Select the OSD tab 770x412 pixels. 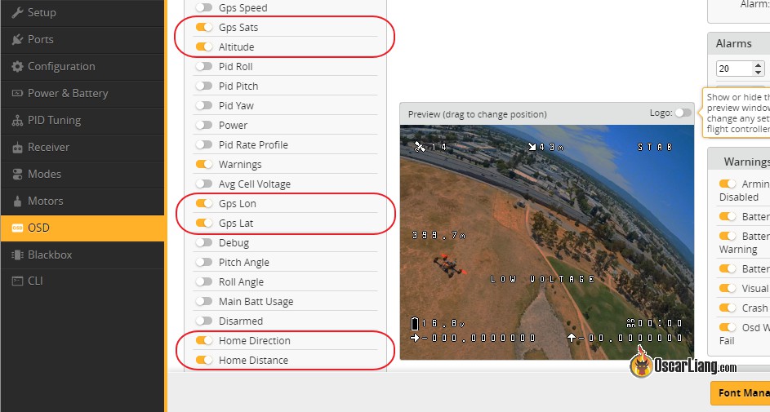click(38, 228)
